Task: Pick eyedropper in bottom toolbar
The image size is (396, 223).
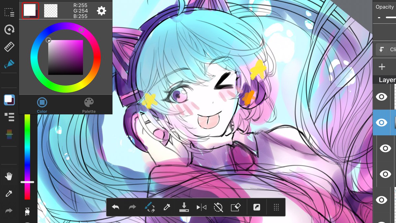Action: pyautogui.click(x=167, y=207)
